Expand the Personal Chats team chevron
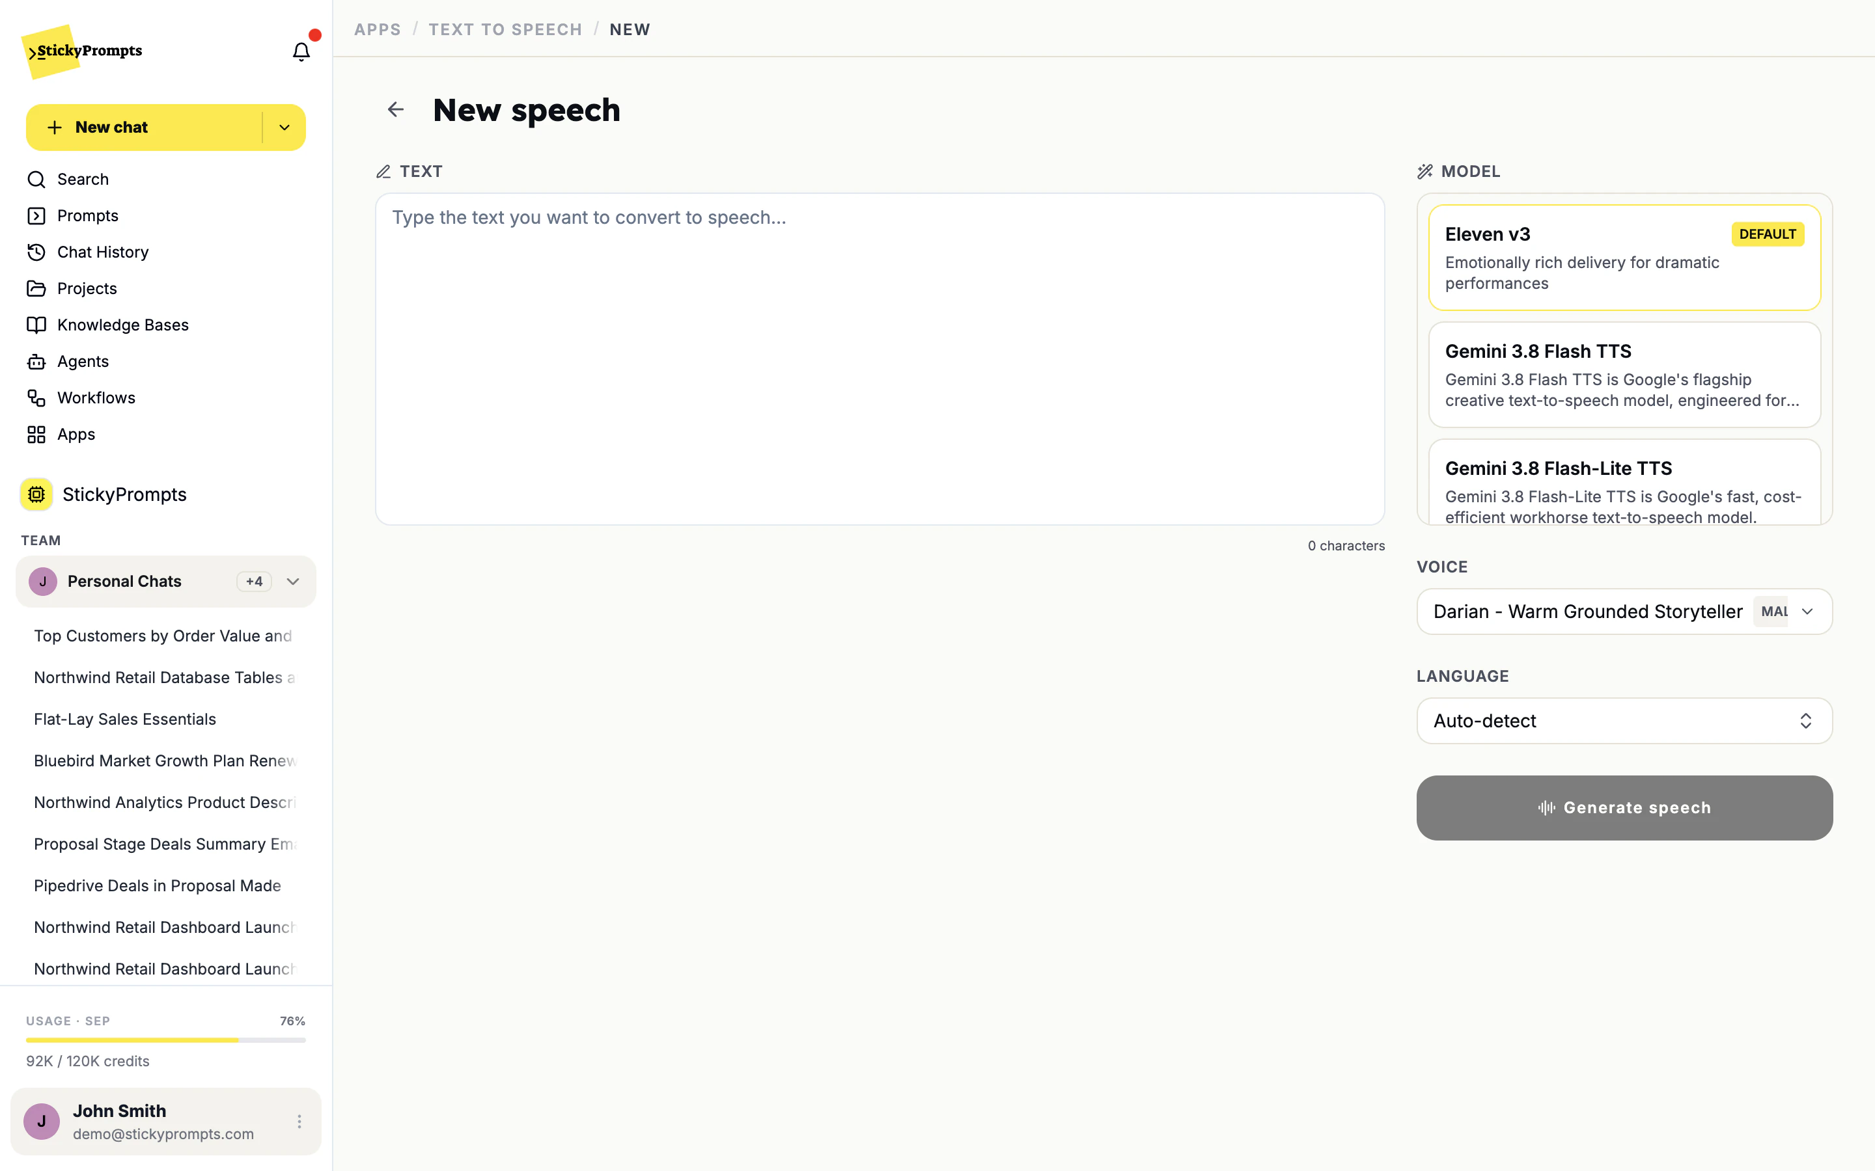Viewport: 1875px width, 1171px height. pyautogui.click(x=293, y=582)
